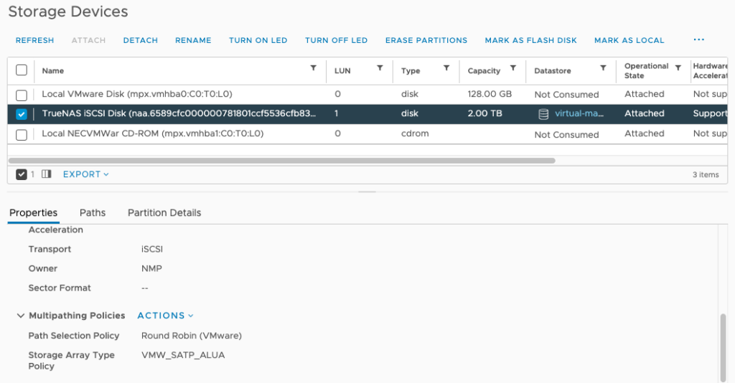This screenshot has width=735, height=383.
Task: Uncheck the TrueNAS iSCSI Disk checkbox
Action: pos(22,114)
